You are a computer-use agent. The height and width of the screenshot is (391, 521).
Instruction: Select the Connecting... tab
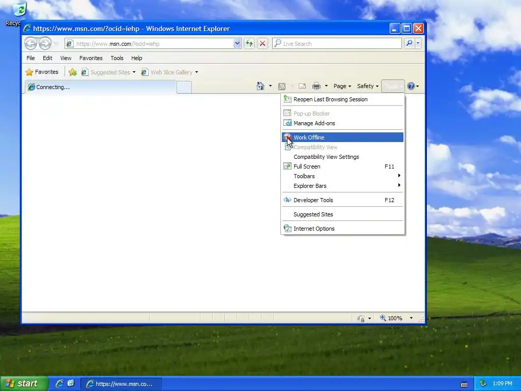[x=101, y=87]
